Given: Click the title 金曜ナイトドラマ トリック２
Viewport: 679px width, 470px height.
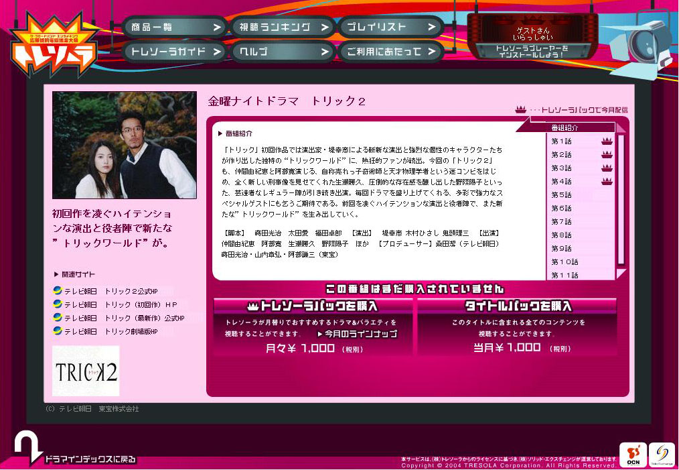Looking at the screenshot, I should tap(287, 101).
